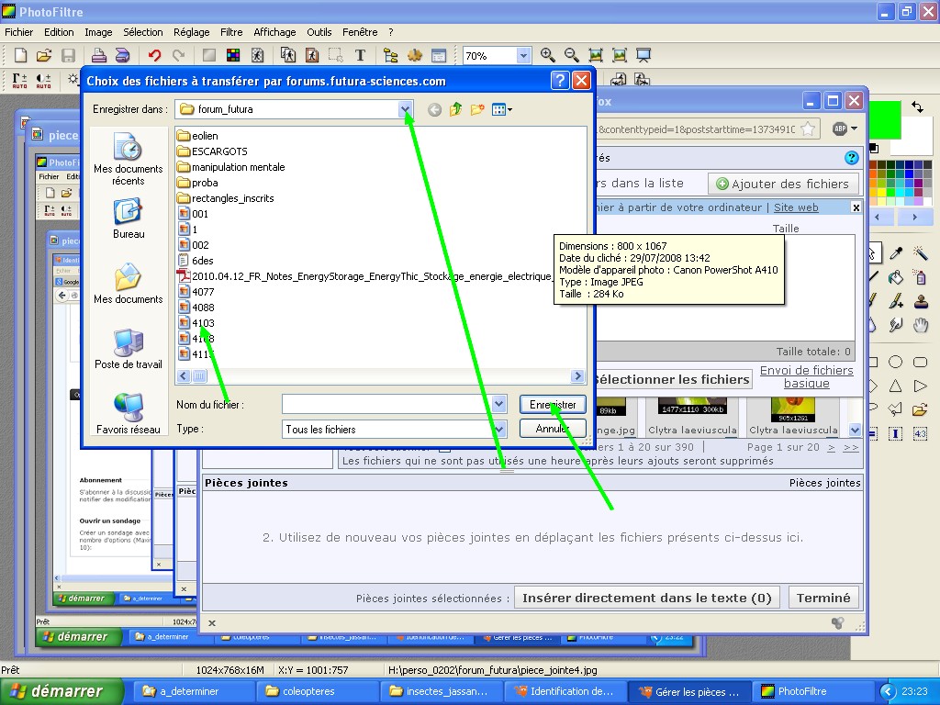Viewport: 940px width, 705px height.
Task: Select the Spray can tool
Action: coord(920,277)
